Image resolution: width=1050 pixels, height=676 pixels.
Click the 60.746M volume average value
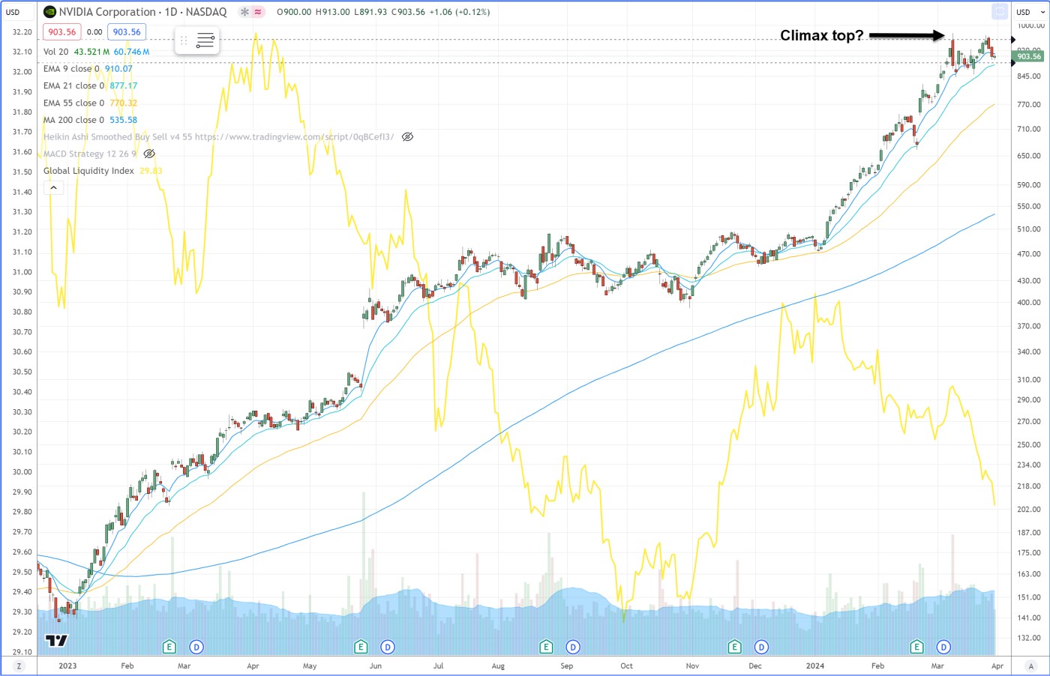point(132,52)
